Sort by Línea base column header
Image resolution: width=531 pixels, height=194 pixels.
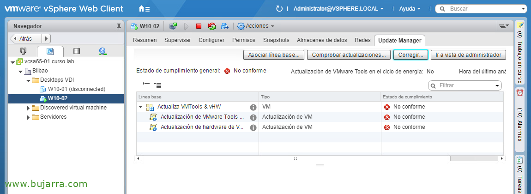(198, 97)
